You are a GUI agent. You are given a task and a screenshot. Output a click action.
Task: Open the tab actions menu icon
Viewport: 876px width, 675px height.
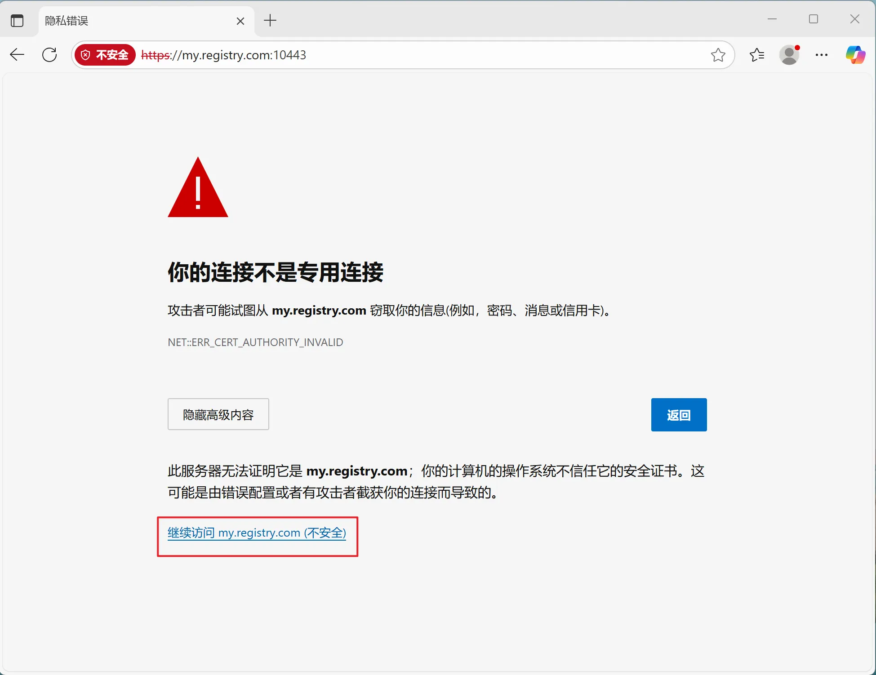click(x=17, y=21)
